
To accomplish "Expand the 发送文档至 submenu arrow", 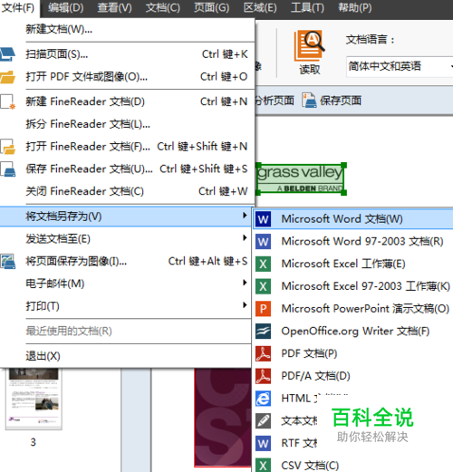I will [245, 238].
